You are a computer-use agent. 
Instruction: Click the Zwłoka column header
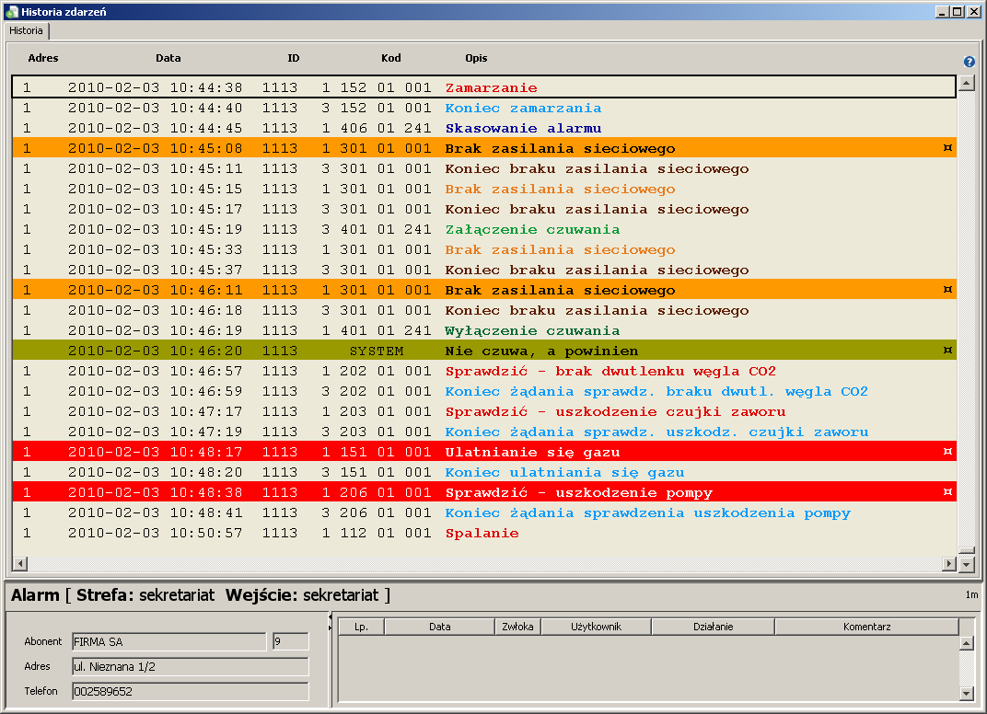coord(517,627)
